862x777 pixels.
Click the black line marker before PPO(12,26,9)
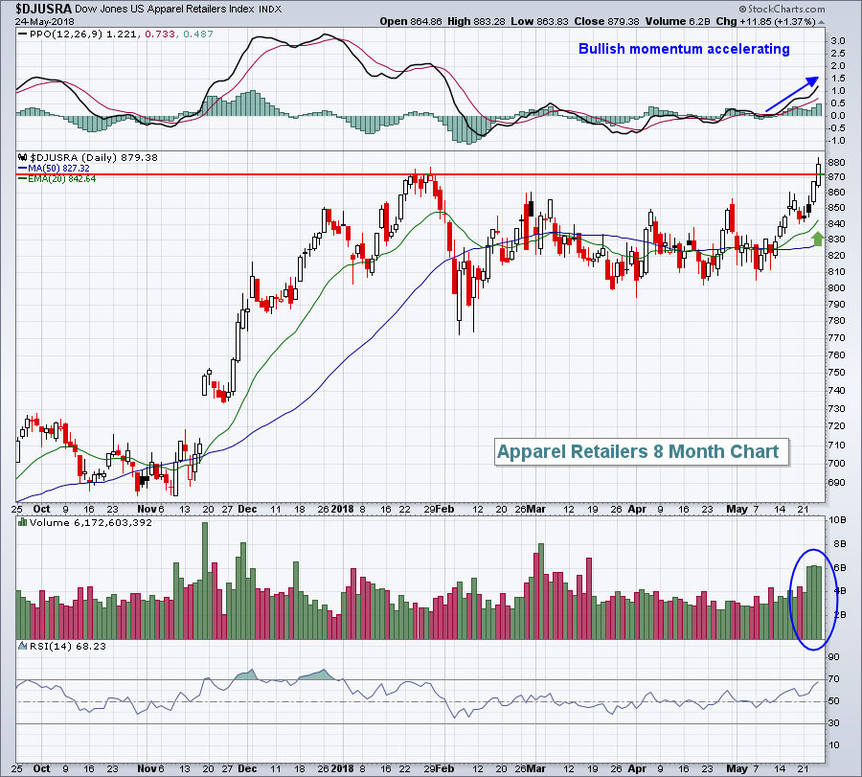(22, 34)
